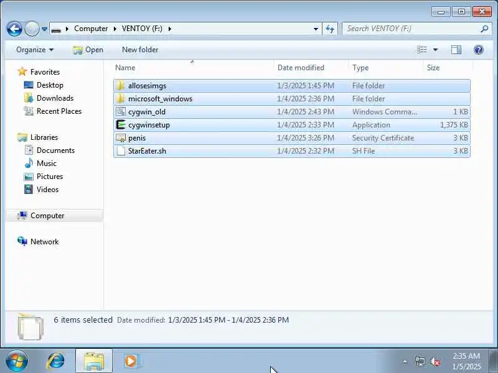498x373 pixels.
Task: Click the Windows Comma... type cell
Action: pos(385,112)
